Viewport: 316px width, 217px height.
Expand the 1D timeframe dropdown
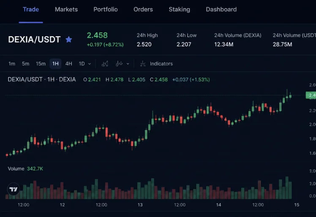coord(84,64)
